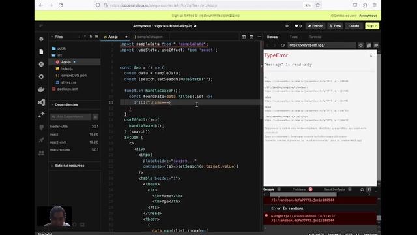Click the react-dom dependency entry

pyautogui.click(x=74, y=142)
